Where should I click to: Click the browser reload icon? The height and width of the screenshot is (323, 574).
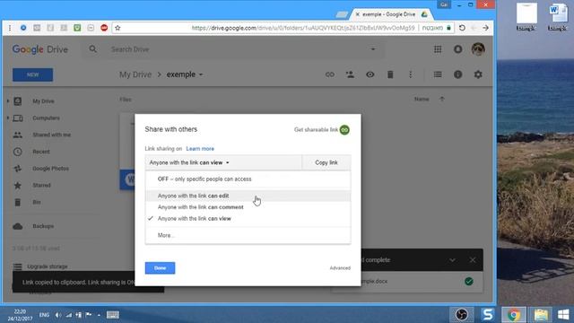(462, 28)
